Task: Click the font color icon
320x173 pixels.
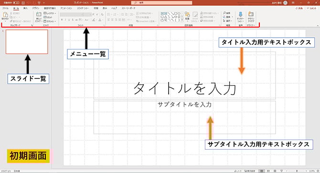Action: click(x=100, y=20)
